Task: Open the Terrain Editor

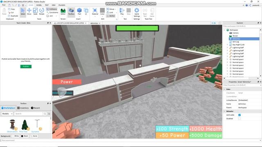Action: pyautogui.click(x=63, y=11)
